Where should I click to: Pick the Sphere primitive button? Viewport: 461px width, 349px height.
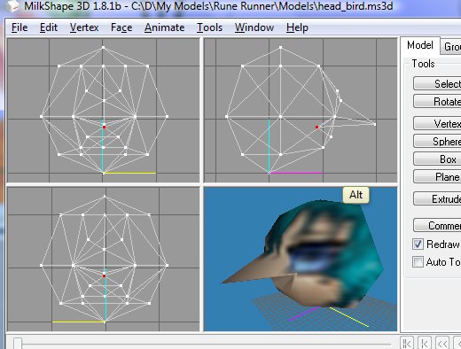[x=437, y=142]
